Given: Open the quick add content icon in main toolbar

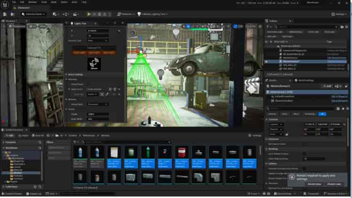Looking at the screenshot, I should point(54,14).
